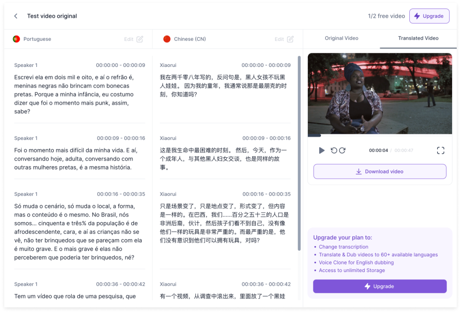The height and width of the screenshot is (313, 461).
Task: Click the China flag icon
Action: [167, 39]
